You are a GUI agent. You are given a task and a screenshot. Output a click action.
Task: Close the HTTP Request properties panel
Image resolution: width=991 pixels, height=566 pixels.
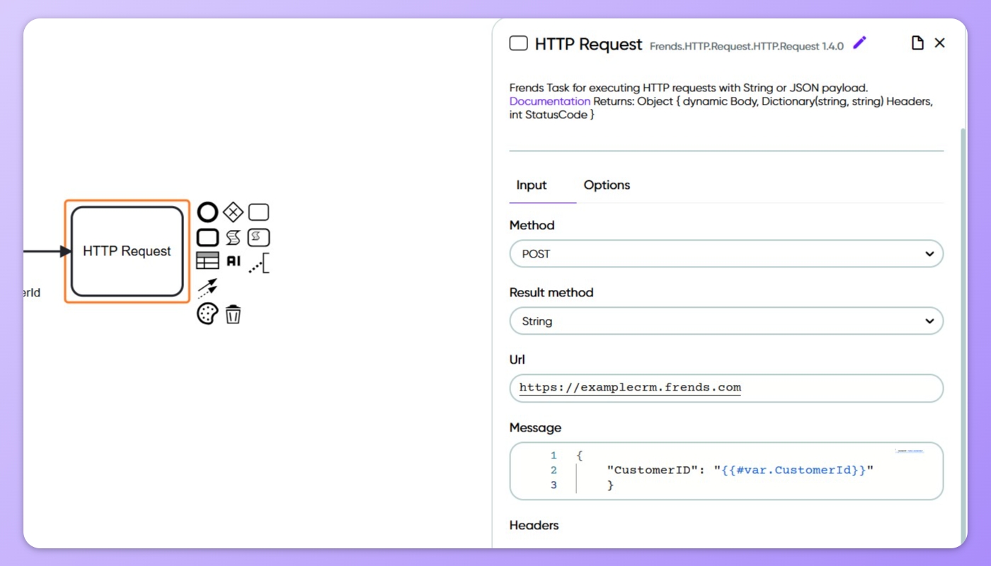[x=939, y=43]
